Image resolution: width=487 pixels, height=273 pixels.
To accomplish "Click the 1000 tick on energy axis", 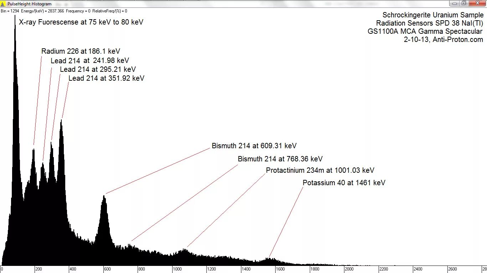I will (x=177, y=269).
